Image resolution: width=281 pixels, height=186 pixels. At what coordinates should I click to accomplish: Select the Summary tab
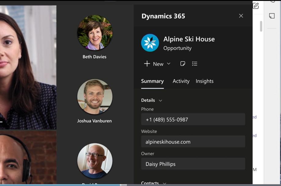point(152,81)
